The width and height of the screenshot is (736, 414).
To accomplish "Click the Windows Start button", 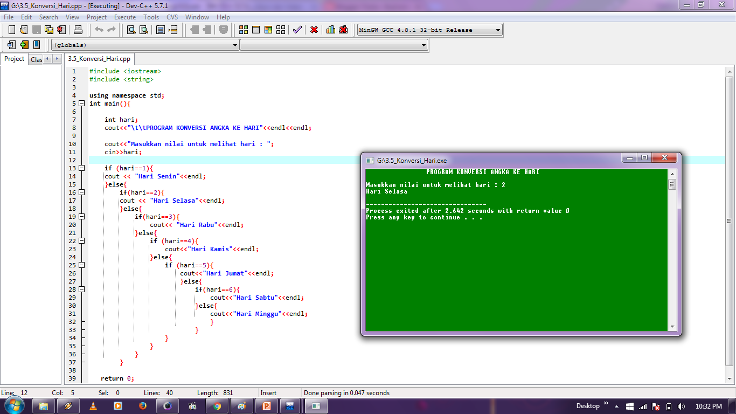I will click(x=13, y=405).
